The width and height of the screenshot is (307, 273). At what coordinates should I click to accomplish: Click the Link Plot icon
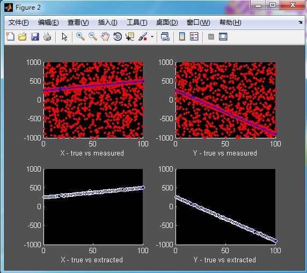165,36
